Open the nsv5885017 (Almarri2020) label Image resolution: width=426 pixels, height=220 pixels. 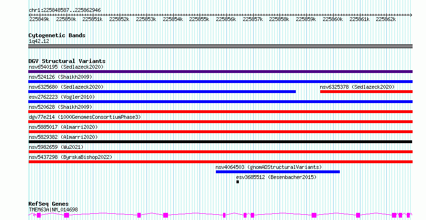(x=63, y=127)
